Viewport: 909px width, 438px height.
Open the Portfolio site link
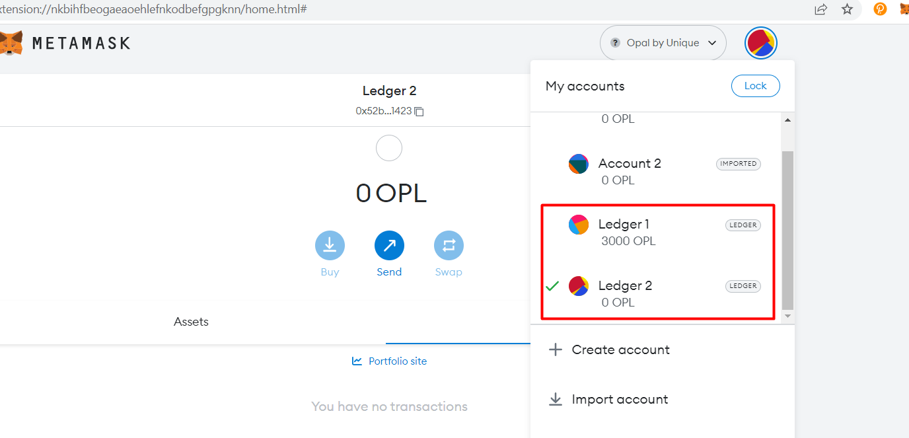(x=390, y=361)
